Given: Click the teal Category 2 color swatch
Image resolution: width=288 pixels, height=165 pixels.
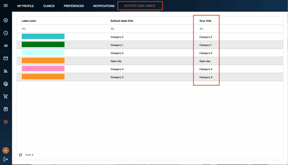Looking at the screenshot, I should pyautogui.click(x=43, y=37).
